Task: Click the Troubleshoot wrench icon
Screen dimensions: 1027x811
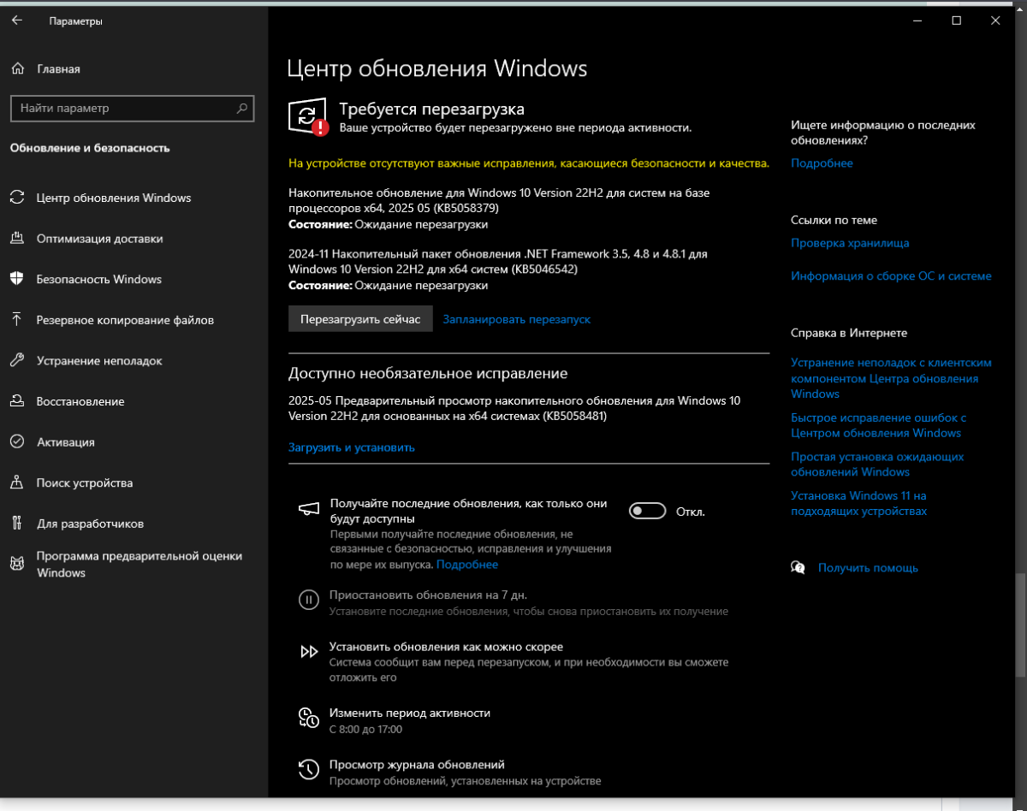Action: pos(17,360)
